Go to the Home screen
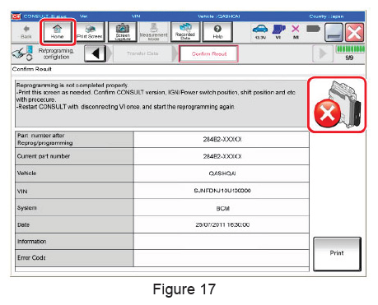 point(58,32)
